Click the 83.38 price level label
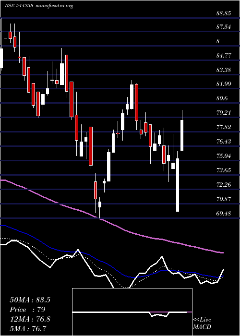This screenshot has width=240, height=336. pyautogui.click(x=224, y=70)
